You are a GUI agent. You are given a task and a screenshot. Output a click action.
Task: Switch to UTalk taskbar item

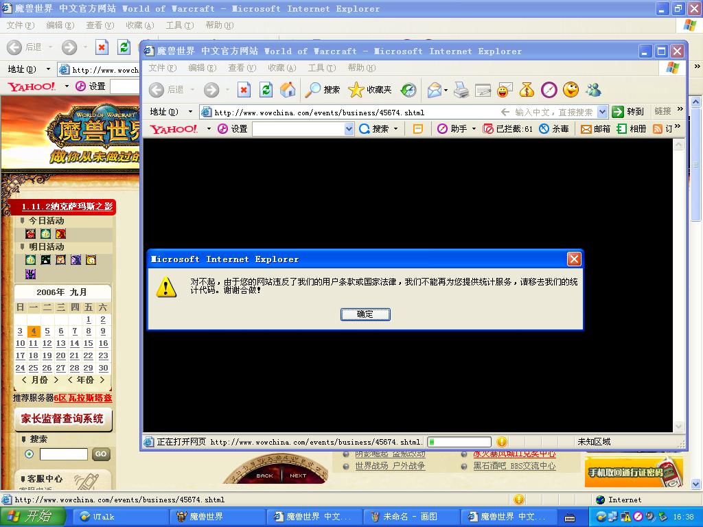point(120,517)
